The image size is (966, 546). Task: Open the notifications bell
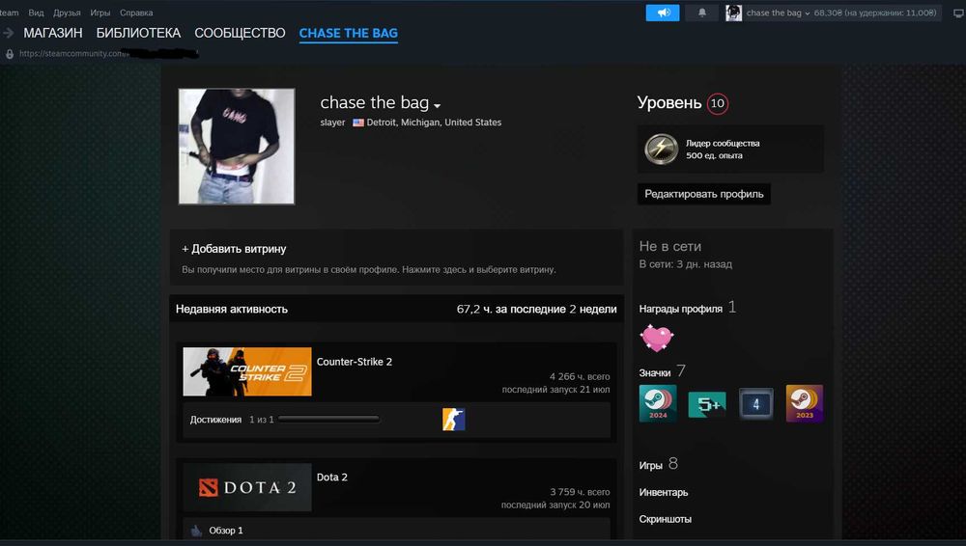(x=701, y=13)
